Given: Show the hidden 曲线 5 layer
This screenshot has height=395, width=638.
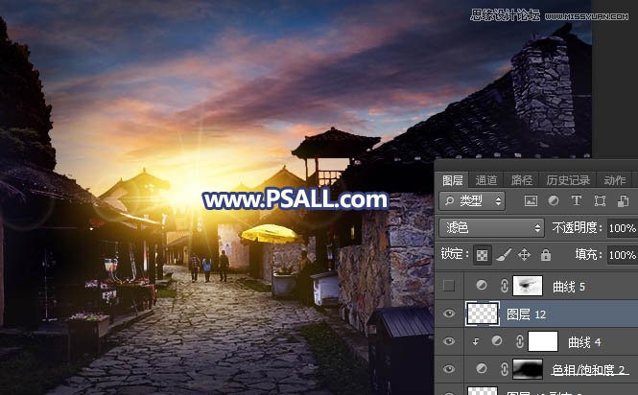Looking at the screenshot, I should 449,286.
